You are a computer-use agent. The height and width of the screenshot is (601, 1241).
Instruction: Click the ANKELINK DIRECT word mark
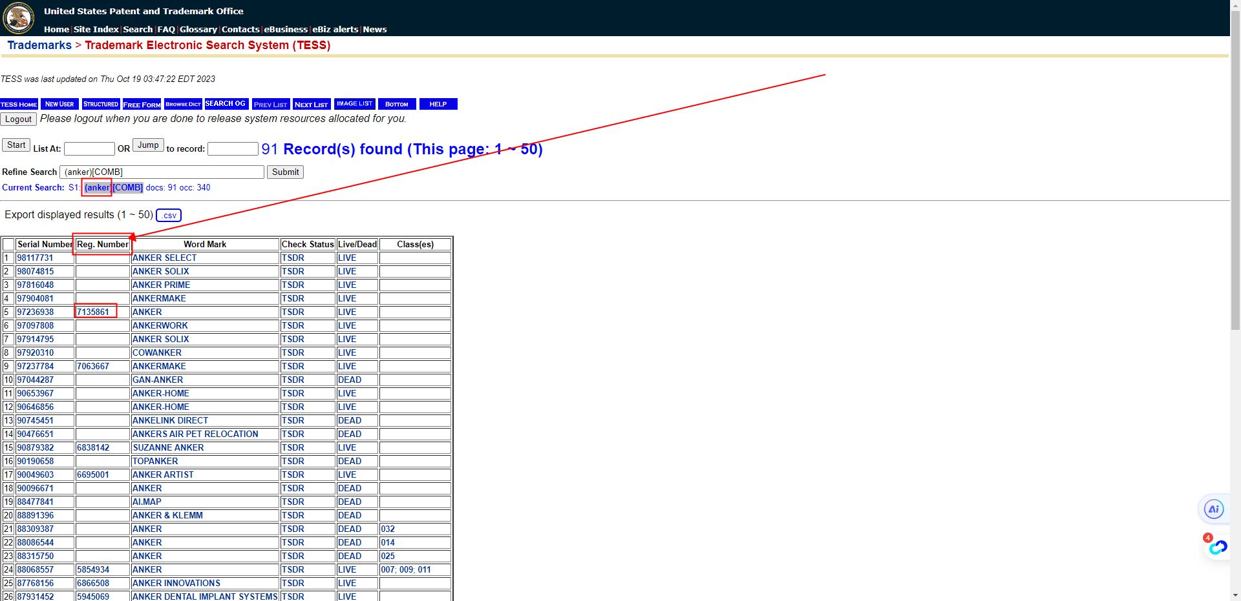click(170, 421)
